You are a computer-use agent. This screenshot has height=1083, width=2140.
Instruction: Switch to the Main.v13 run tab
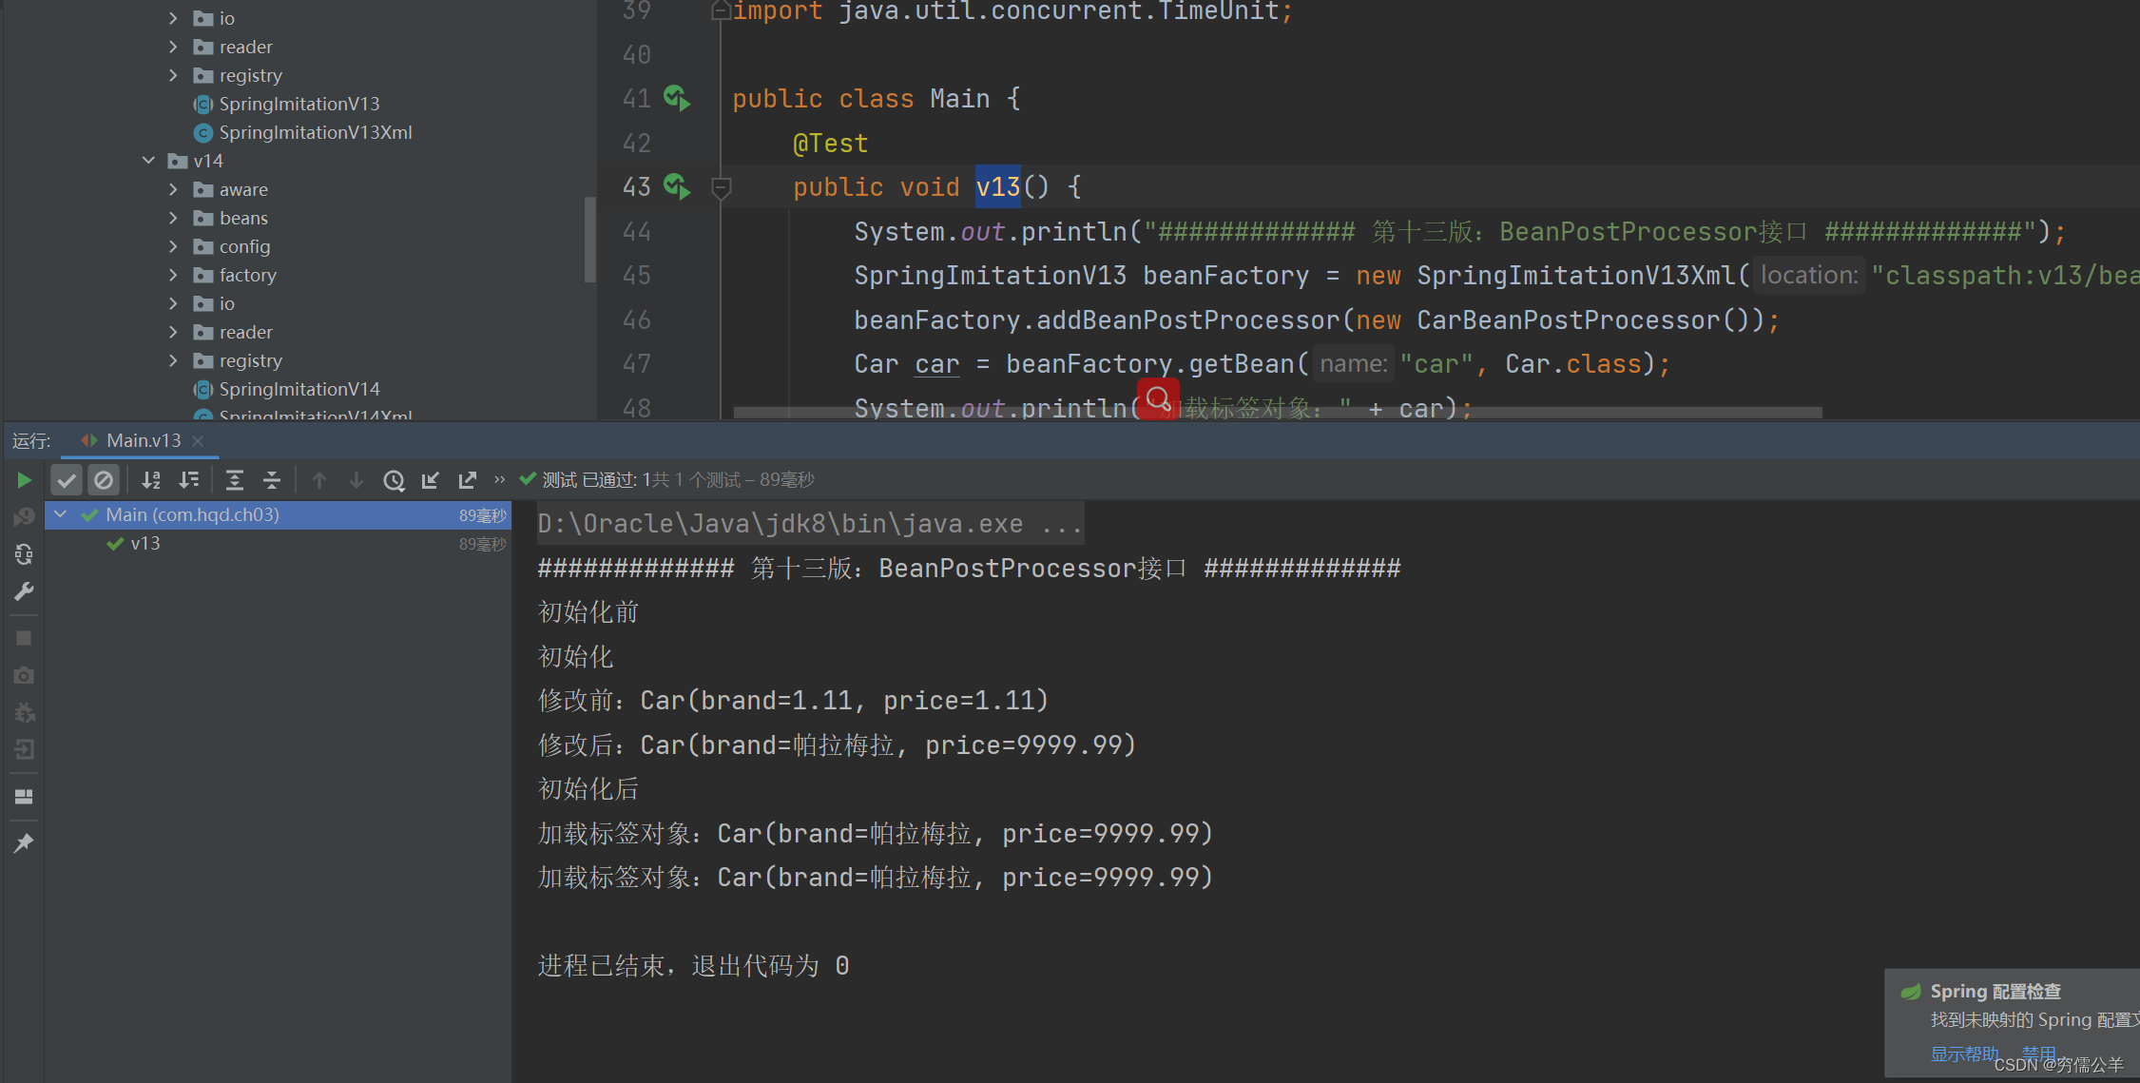tap(143, 440)
